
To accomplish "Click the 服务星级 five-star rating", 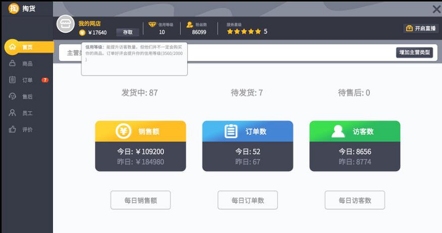I will pyautogui.click(x=244, y=32).
